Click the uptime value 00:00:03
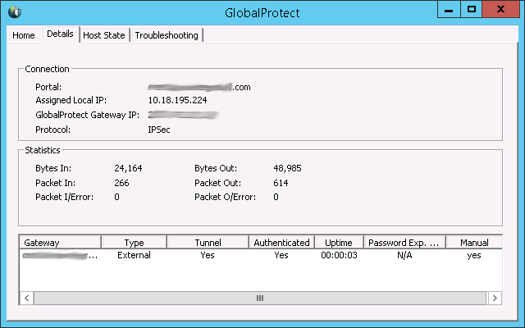Screen dimensions: 525x328 pos(339,255)
